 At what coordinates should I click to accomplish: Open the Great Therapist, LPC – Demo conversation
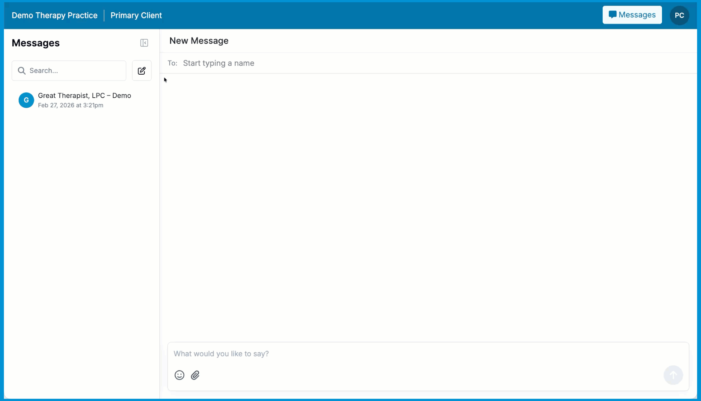82,100
